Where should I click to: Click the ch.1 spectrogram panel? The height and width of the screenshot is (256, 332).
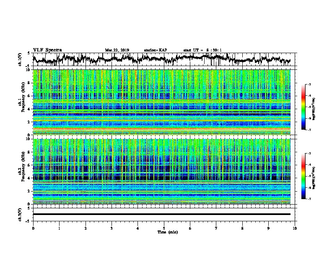click(162, 102)
